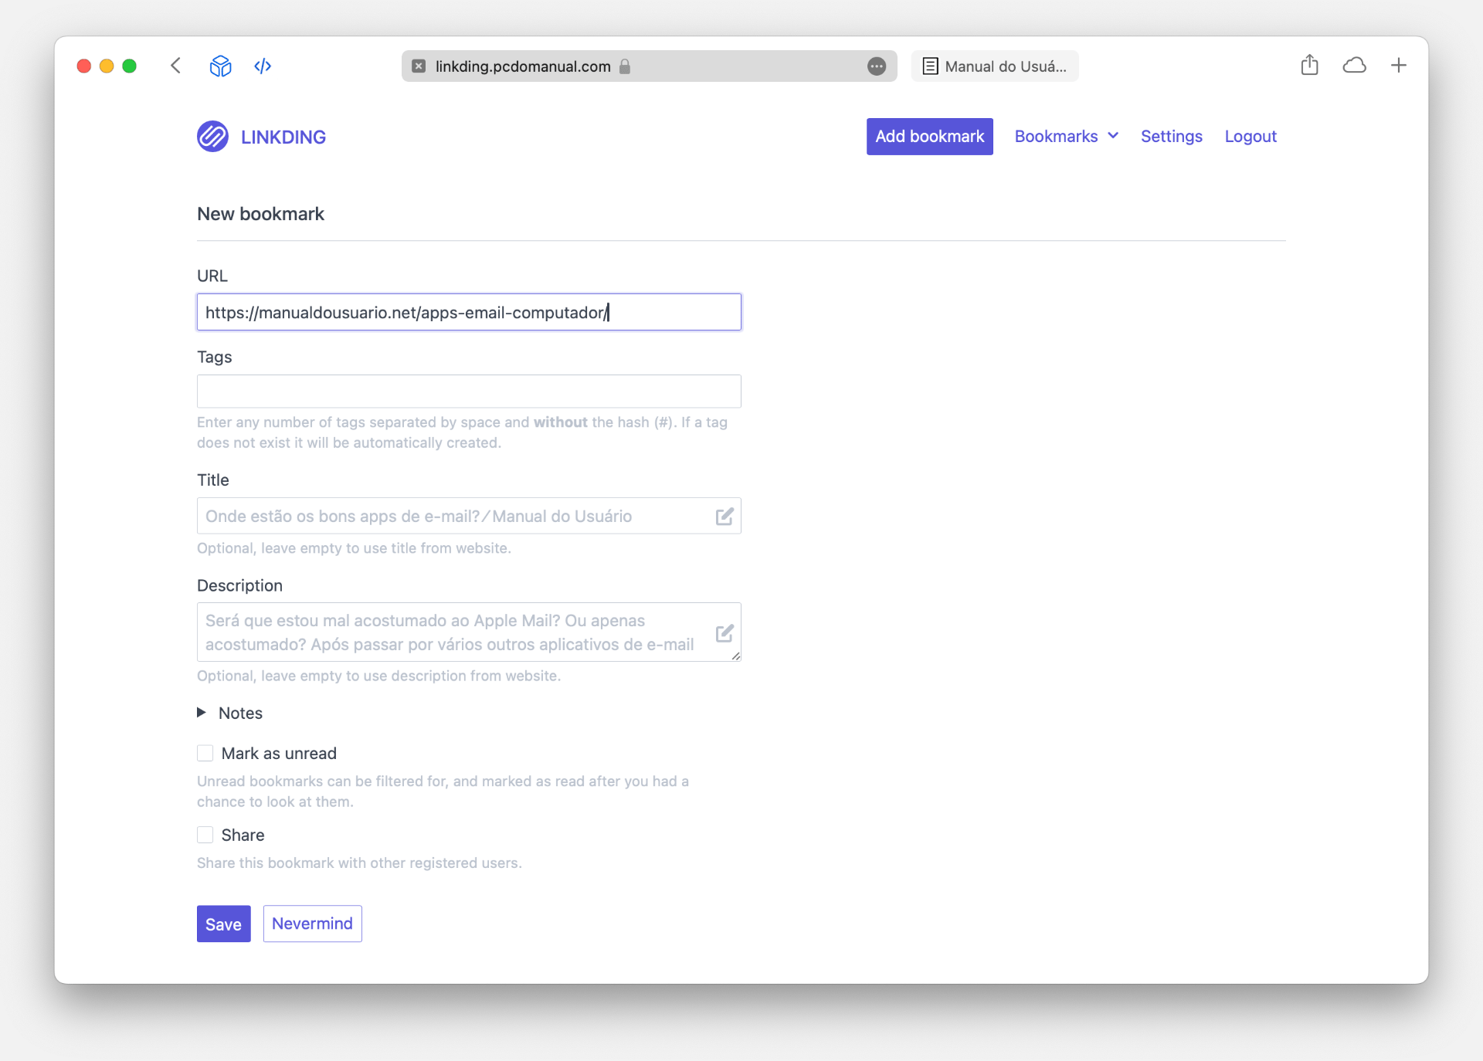Click the edit icon in Description field
This screenshot has height=1061, width=1483.
point(724,633)
